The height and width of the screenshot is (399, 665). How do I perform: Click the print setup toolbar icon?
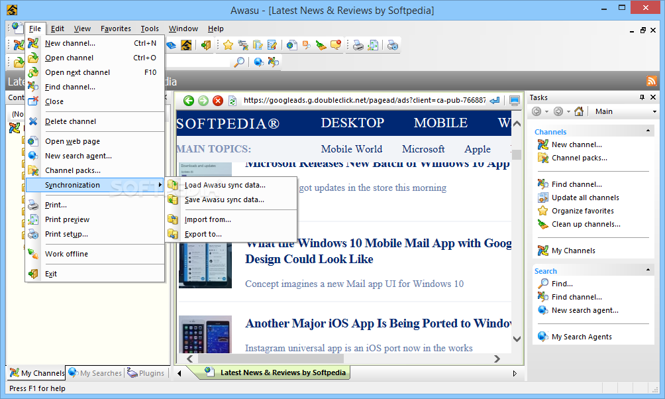(x=393, y=45)
